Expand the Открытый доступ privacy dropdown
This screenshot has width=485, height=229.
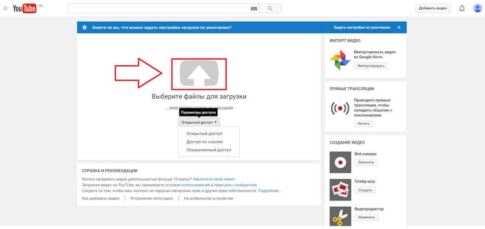[x=199, y=122]
